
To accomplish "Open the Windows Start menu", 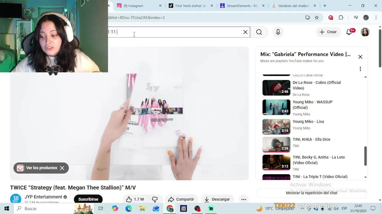I will (7, 208).
